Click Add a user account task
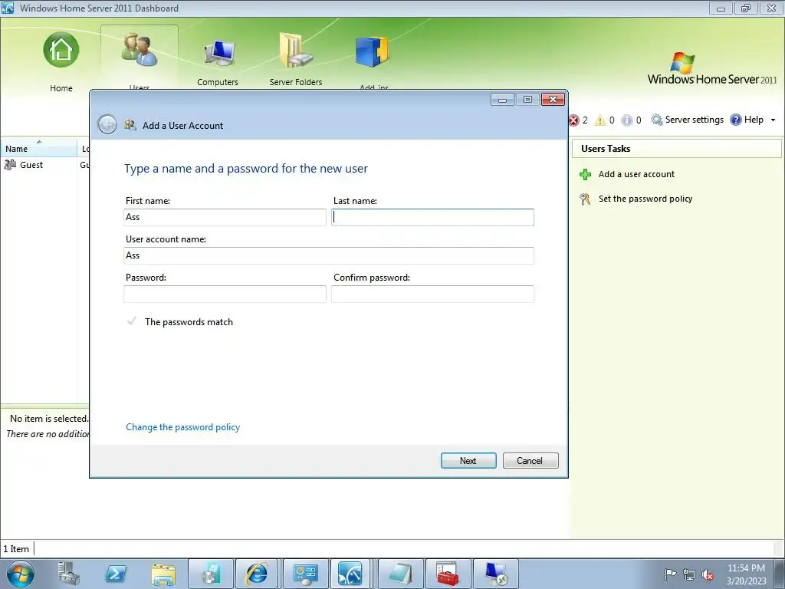 [x=636, y=174]
